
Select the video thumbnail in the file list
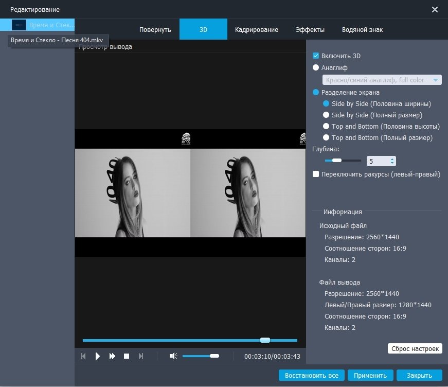19,25
